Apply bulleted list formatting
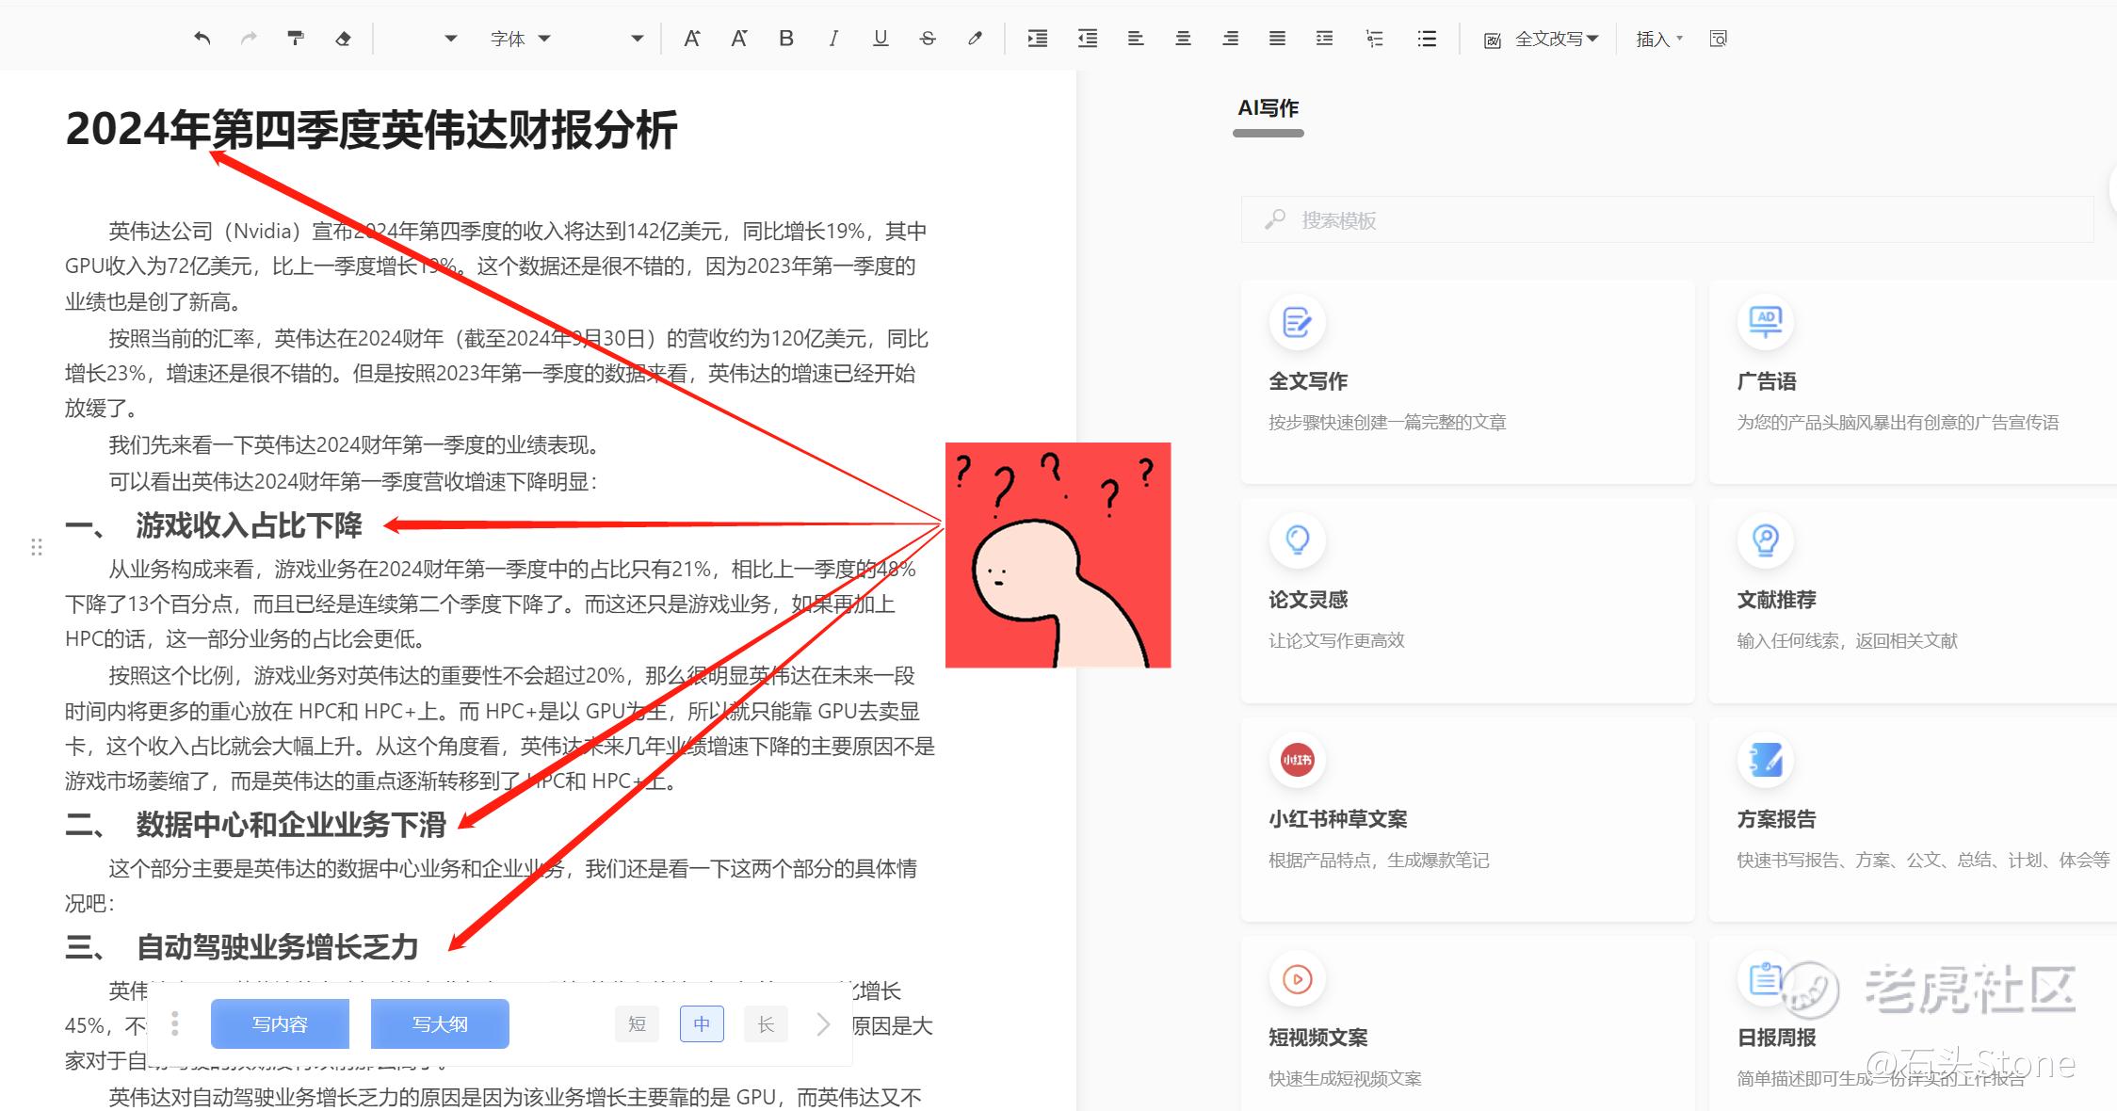The width and height of the screenshot is (2117, 1111). 1427,39
